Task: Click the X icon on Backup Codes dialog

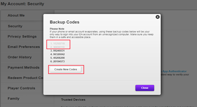Action: click(x=158, y=17)
